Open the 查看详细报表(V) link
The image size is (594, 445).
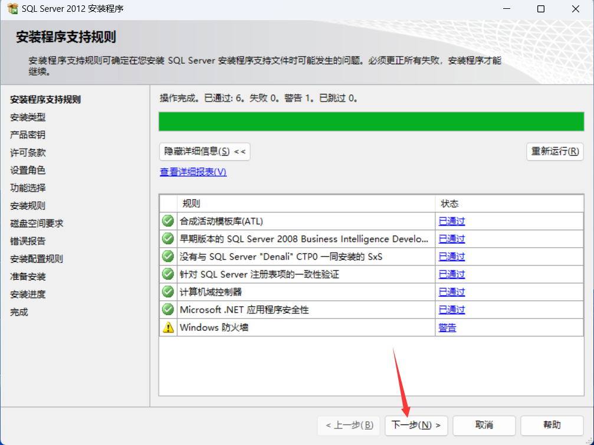coord(193,172)
